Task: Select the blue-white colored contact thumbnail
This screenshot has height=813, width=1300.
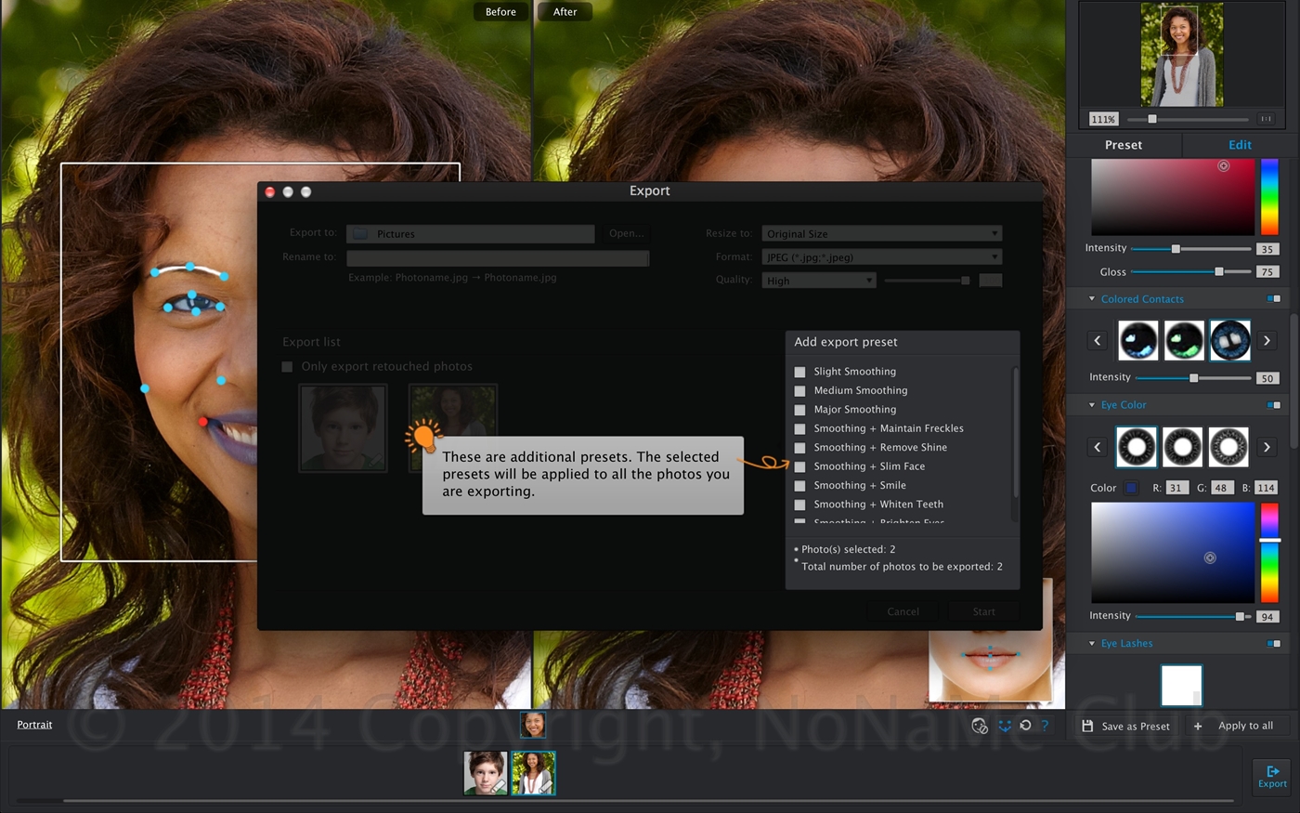Action: [1137, 341]
